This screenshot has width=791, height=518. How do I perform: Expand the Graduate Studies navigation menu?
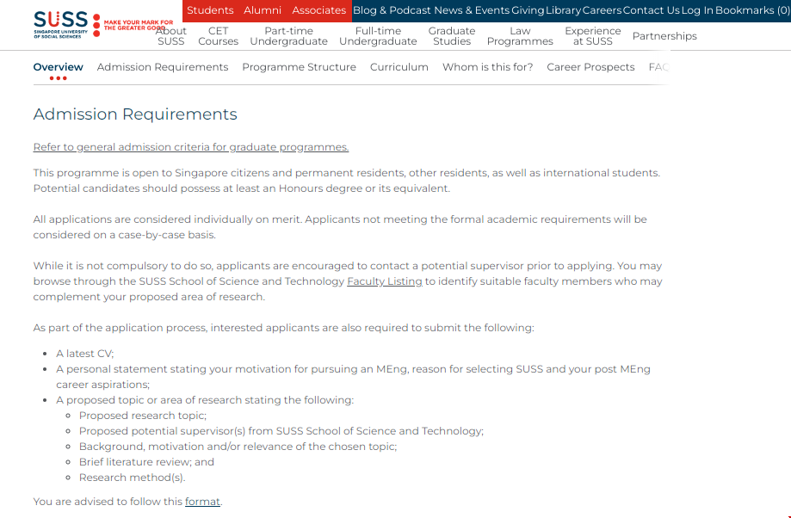(x=451, y=36)
